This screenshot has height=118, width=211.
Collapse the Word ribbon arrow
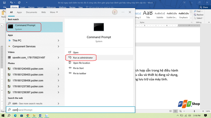click(209, 22)
